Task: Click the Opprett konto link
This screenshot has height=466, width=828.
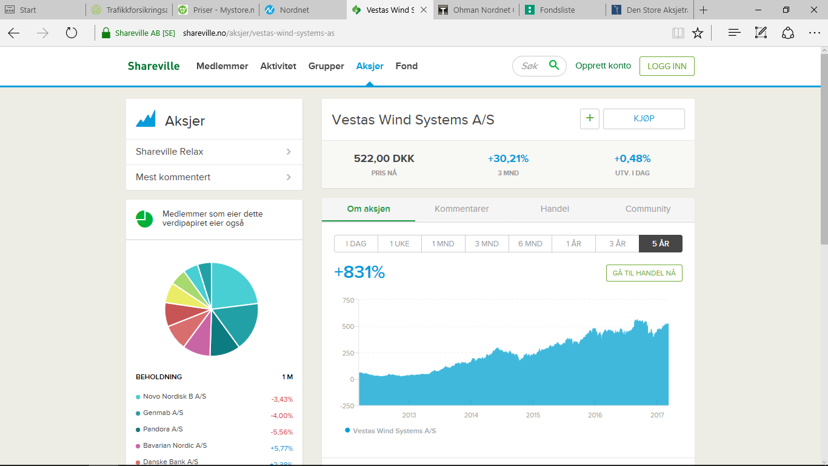Action: point(603,66)
